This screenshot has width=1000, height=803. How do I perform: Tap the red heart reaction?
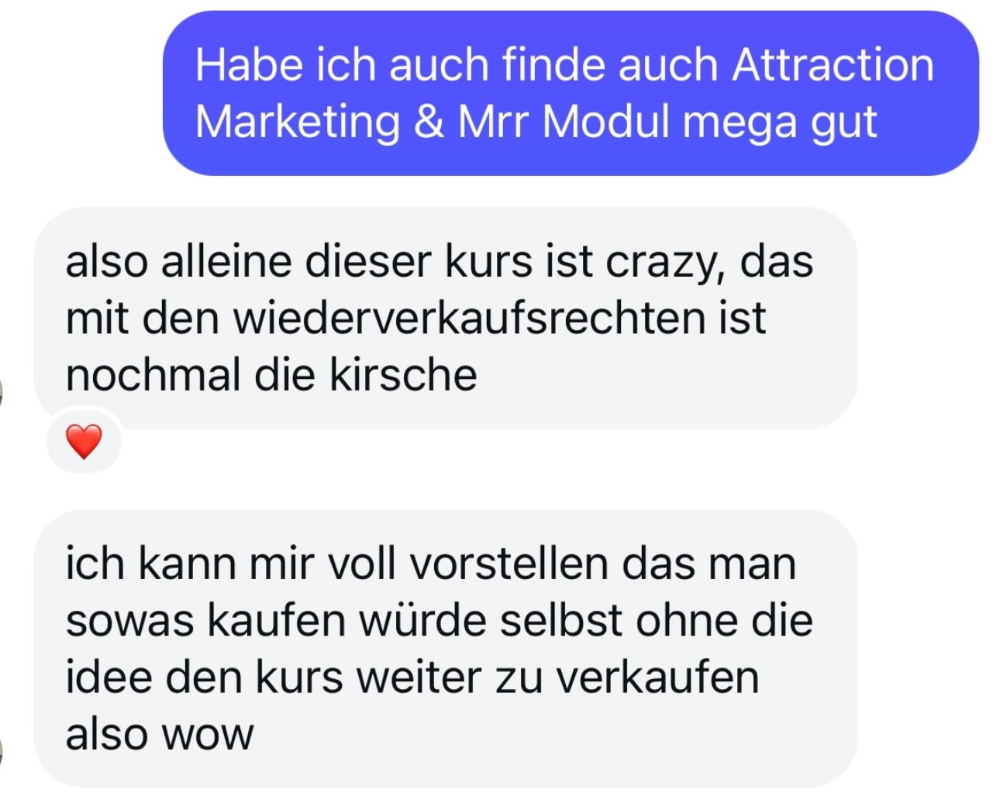point(84,441)
